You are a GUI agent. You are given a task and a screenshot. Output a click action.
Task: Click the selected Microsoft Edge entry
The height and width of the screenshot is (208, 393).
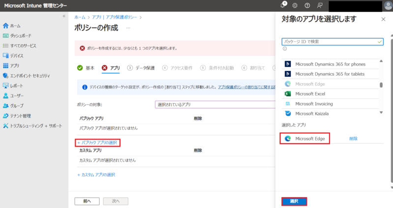[x=305, y=139]
